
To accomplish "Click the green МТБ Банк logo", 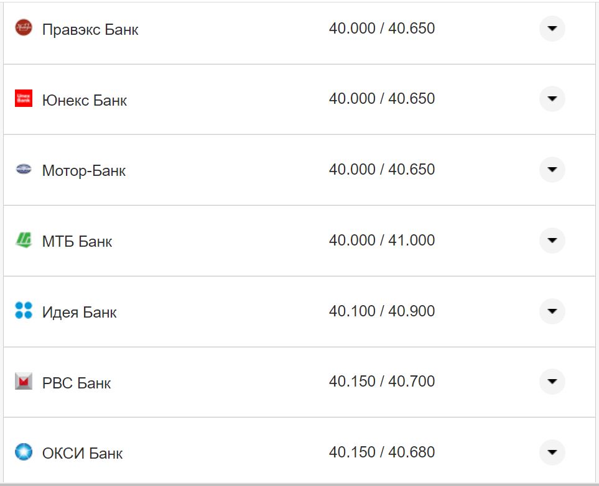I will click(x=24, y=240).
